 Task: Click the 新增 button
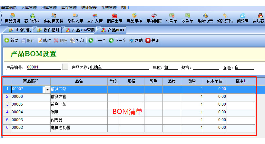(x=11, y=41)
